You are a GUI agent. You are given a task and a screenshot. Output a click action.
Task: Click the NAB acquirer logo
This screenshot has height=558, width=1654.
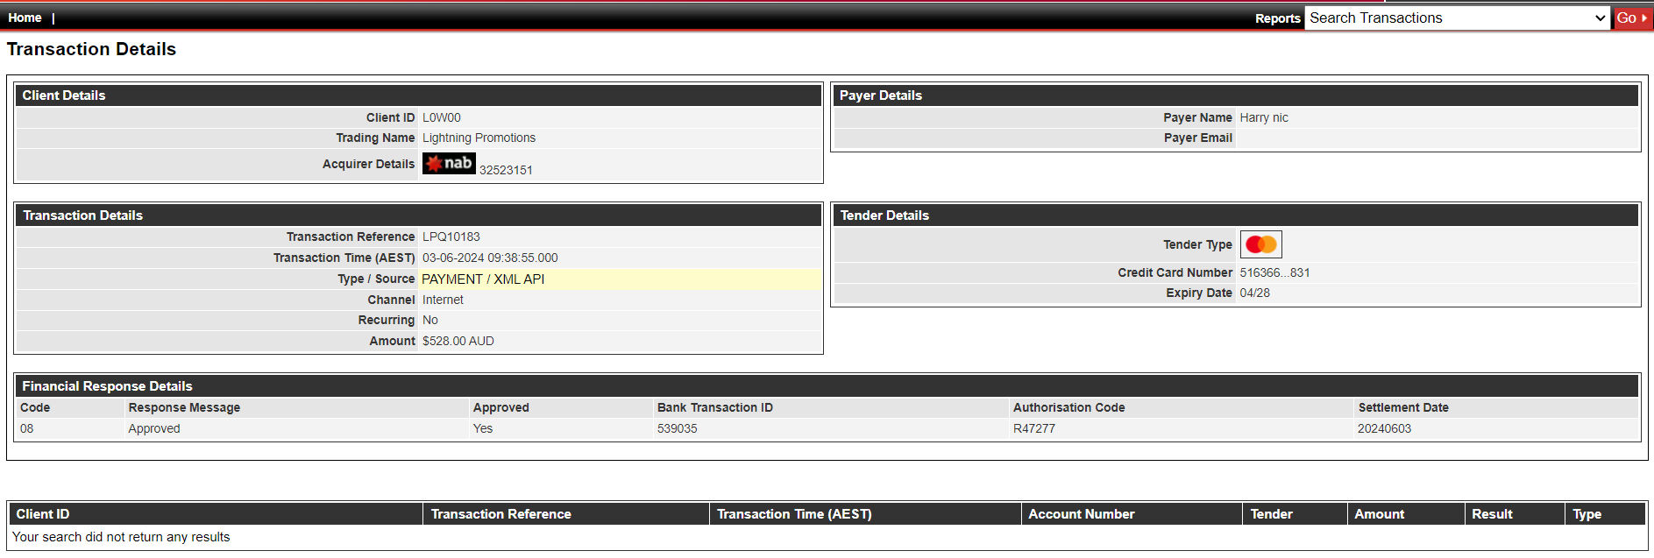point(449,164)
